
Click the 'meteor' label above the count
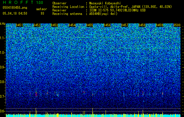42,9
